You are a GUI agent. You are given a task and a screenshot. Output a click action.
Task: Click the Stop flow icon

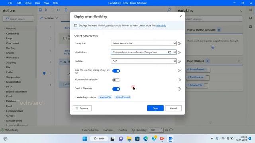[x=52, y=10]
